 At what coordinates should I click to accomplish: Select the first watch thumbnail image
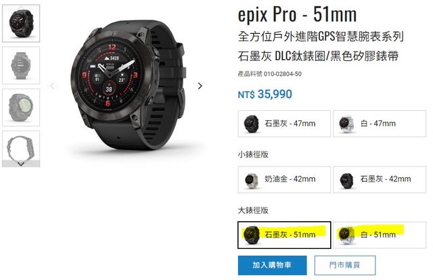pyautogui.click(x=21, y=23)
